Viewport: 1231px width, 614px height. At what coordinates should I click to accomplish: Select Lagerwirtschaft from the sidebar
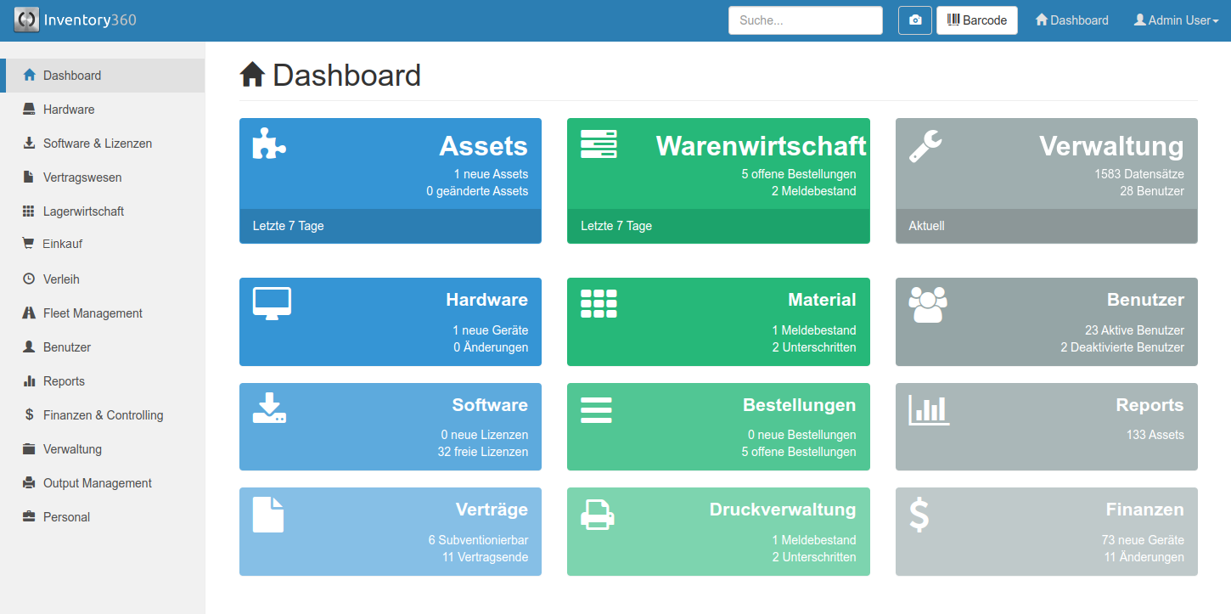[x=83, y=211]
